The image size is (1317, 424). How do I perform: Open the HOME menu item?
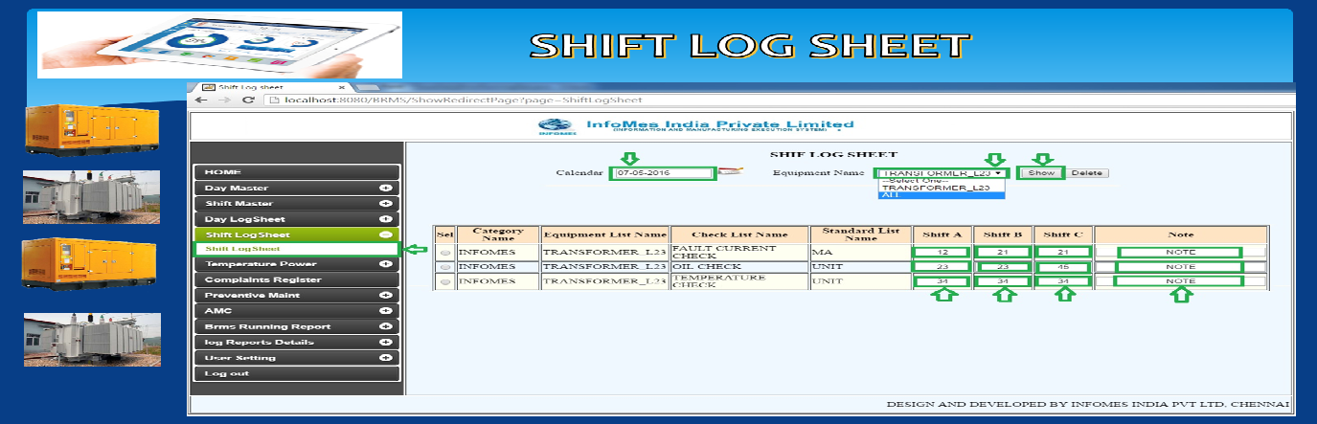(297, 172)
